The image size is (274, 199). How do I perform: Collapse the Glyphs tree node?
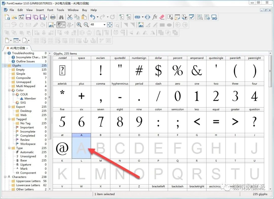tap(5, 66)
